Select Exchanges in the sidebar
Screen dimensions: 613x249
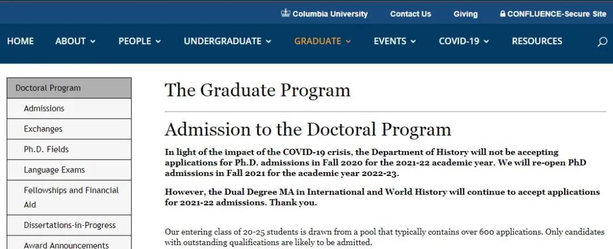pyautogui.click(x=43, y=128)
